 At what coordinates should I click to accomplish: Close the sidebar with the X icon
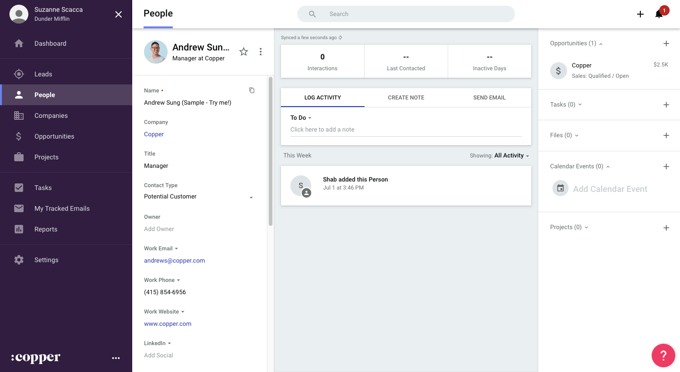point(119,15)
